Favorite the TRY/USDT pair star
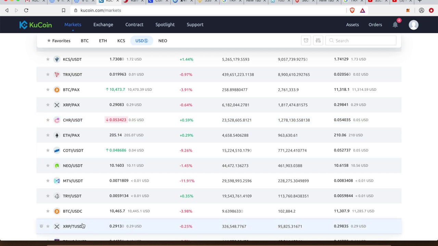This screenshot has width=438, height=246. [48, 196]
